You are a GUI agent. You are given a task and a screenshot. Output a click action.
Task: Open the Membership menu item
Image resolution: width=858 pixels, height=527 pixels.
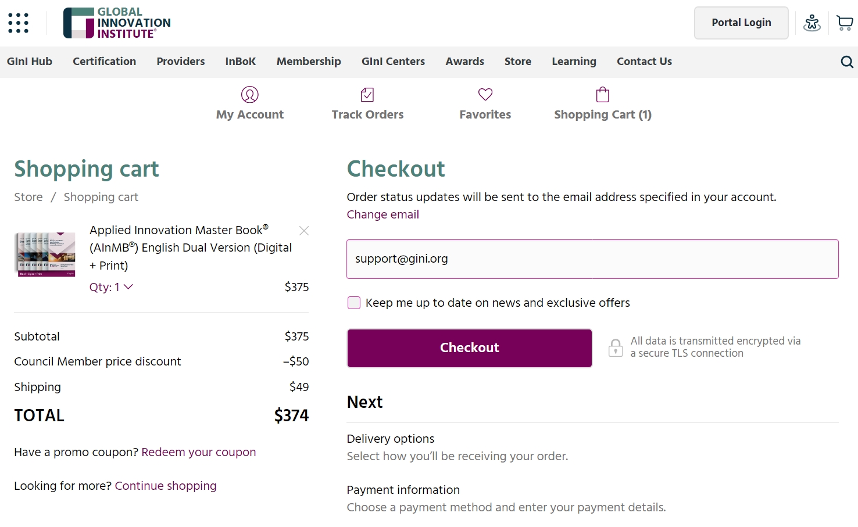coord(309,62)
